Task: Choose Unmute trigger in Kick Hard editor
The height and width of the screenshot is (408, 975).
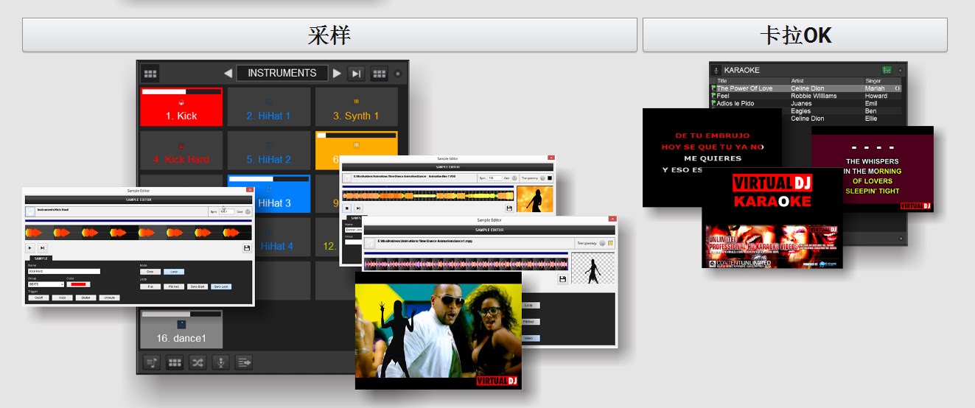Action: point(109,298)
